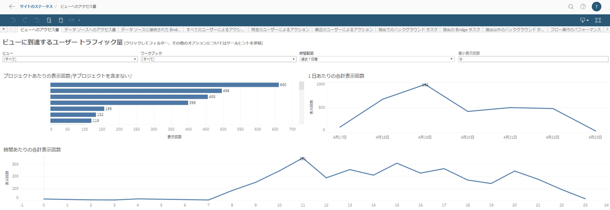The height and width of the screenshot is (210, 610).
Task: Click the 最小表示回数 input field
Action: (533, 59)
